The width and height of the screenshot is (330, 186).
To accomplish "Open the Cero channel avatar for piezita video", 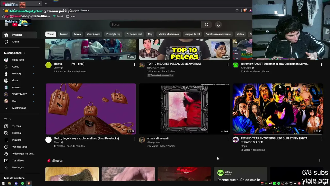I will click(x=48, y=65).
